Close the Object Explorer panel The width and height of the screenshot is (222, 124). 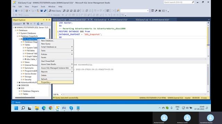pos(49,20)
